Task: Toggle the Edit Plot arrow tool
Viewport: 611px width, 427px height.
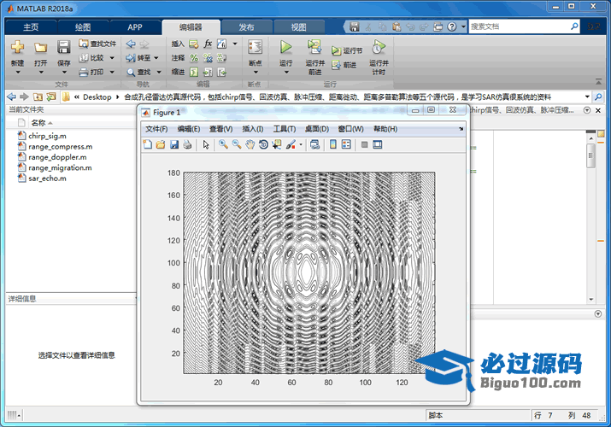Action: [206, 145]
